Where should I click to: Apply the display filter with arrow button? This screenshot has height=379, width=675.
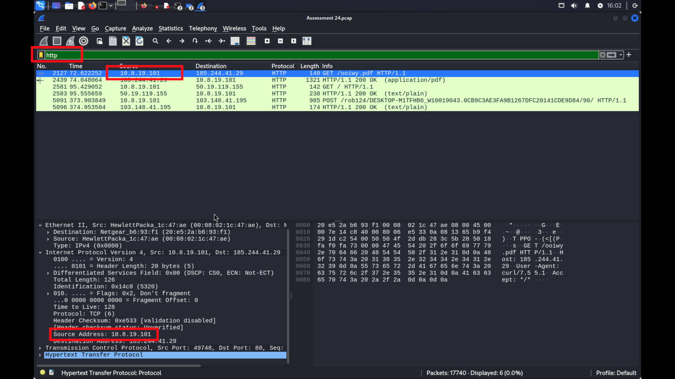pos(612,55)
